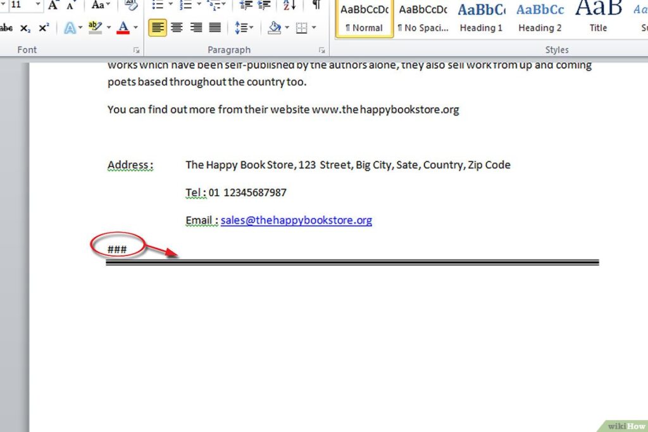This screenshot has width=648, height=432.
Task: Toggle subscript formatting
Action: click(x=25, y=28)
